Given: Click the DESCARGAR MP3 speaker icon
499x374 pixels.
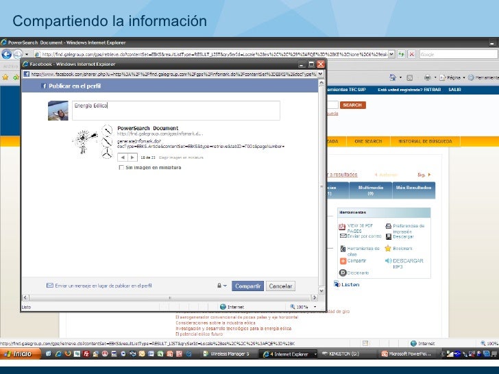Looking at the screenshot, I should pos(388,261).
